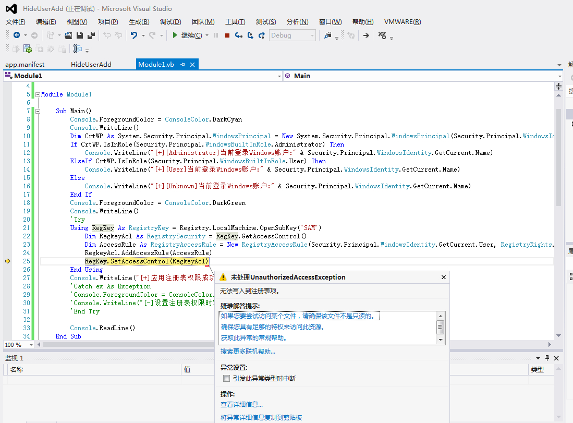Close the exception popup dialog
The height and width of the screenshot is (423, 573).
(444, 277)
